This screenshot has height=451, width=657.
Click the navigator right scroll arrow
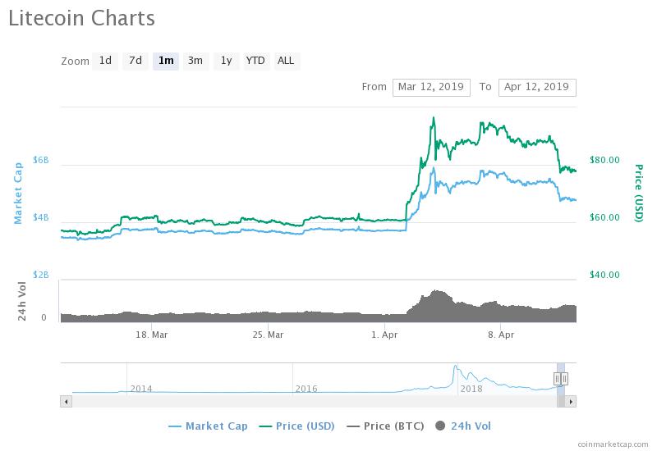572,401
